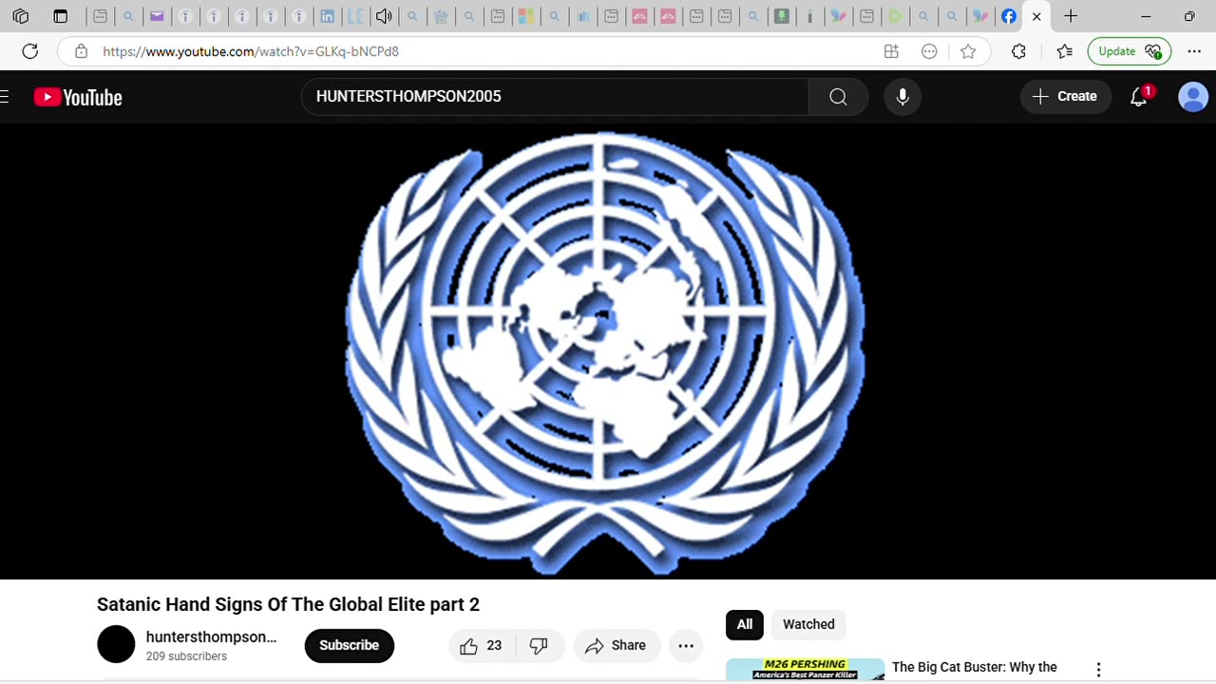Open the tab actions menu icon
This screenshot has height=684, width=1216.
click(x=60, y=16)
